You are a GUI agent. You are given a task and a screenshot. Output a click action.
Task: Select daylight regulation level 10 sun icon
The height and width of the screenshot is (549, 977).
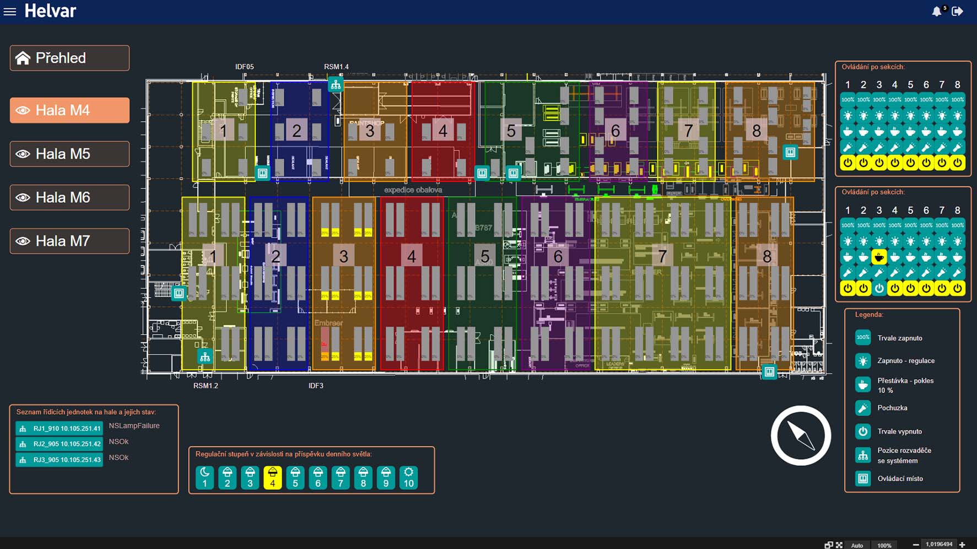coord(408,477)
